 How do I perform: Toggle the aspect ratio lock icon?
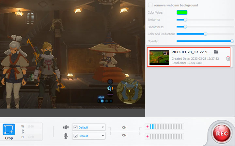tap(23, 131)
